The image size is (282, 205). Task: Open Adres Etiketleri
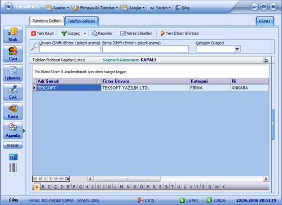coord(136,33)
